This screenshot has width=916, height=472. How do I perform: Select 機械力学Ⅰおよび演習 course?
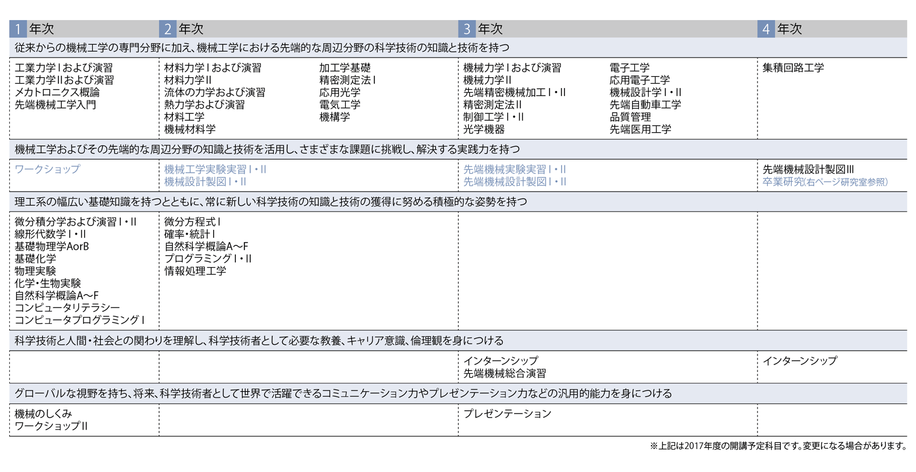pos(512,68)
